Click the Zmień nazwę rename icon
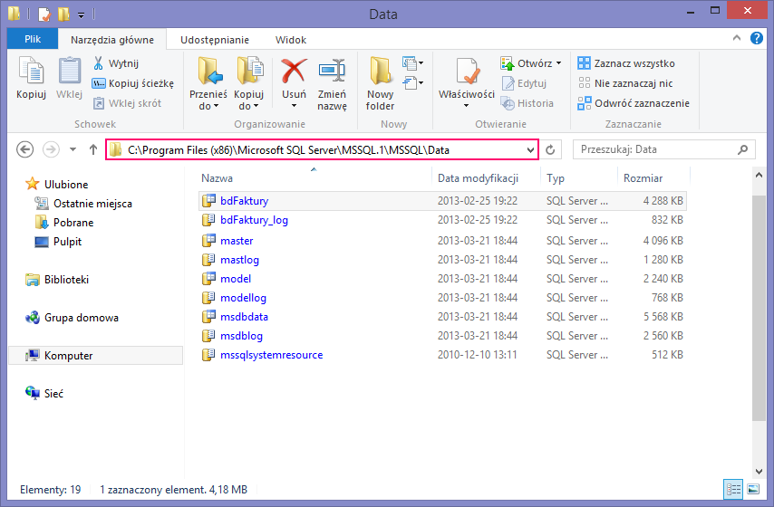The width and height of the screenshot is (774, 507). click(x=332, y=72)
